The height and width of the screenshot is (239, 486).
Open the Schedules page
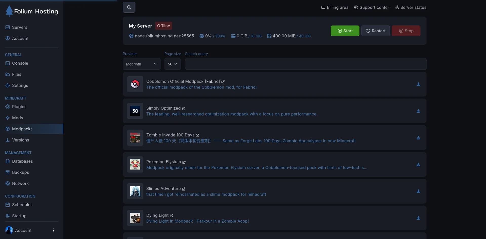pyautogui.click(x=32, y=205)
